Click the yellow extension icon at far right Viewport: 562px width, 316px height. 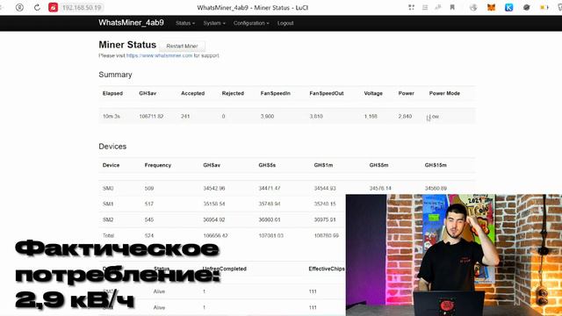544,7
